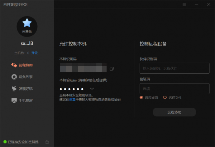Focus the 伙伴识别码 partner ID field
This screenshot has height=147, width=215.
[174, 68]
